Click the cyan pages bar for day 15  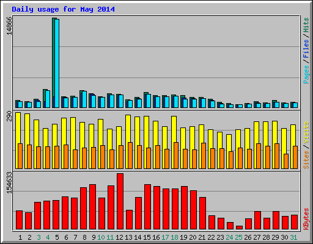[x=149, y=101]
